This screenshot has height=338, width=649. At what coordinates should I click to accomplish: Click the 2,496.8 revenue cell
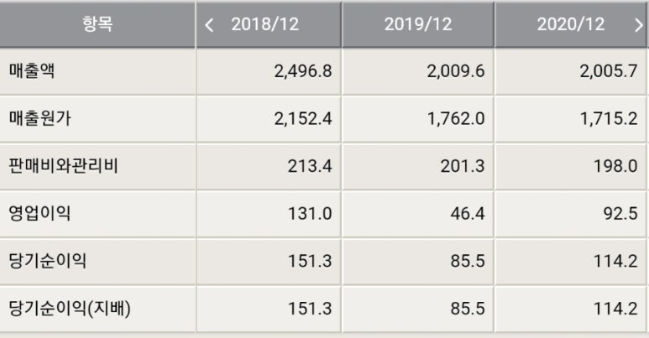[269, 71]
